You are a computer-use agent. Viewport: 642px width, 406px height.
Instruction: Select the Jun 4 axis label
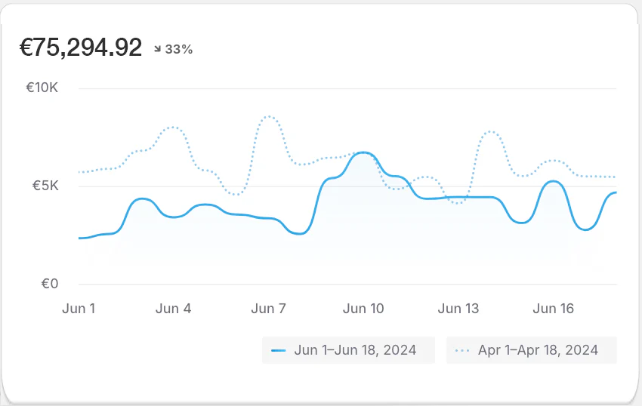pyautogui.click(x=173, y=309)
